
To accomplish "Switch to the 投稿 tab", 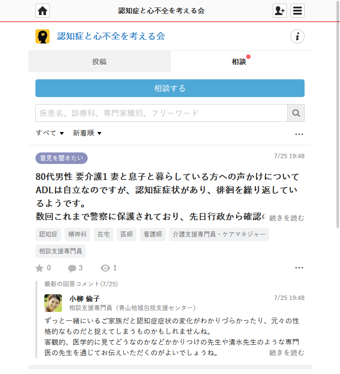I will click(x=99, y=62).
